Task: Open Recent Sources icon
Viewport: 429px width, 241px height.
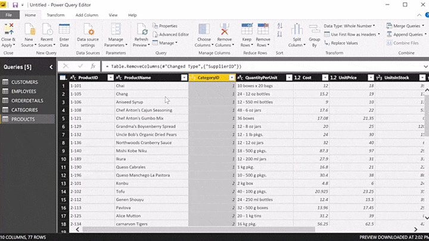Action: pyautogui.click(x=47, y=29)
